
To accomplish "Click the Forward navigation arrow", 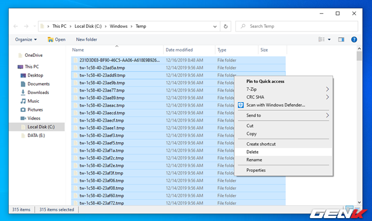I will (x=26, y=26).
